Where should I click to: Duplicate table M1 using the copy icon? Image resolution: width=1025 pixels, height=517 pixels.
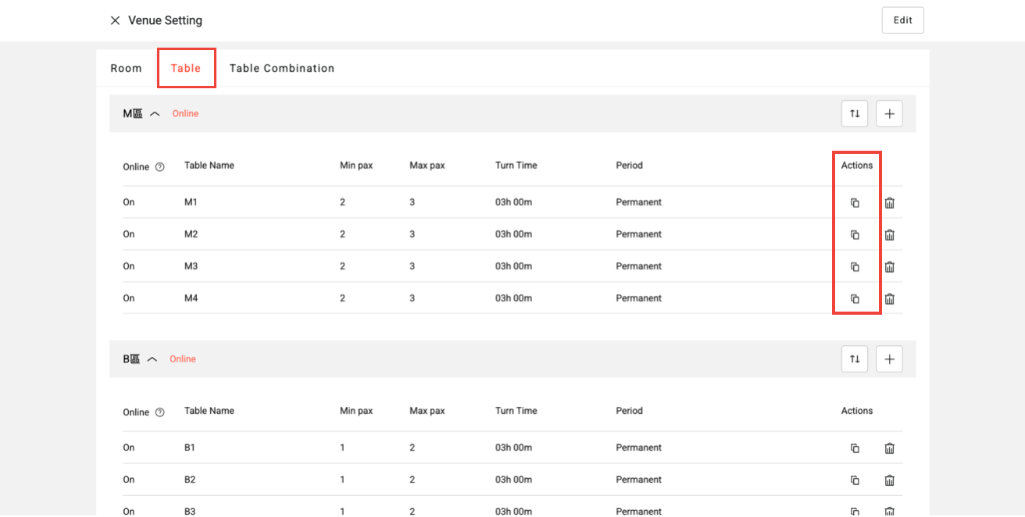click(855, 203)
